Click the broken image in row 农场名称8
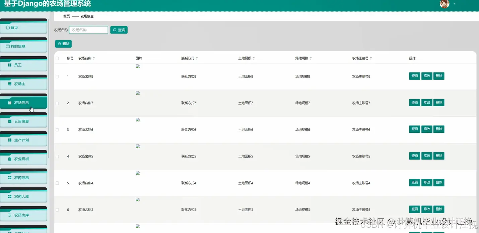Image resolution: width=479 pixels, height=233 pixels. click(x=137, y=66)
